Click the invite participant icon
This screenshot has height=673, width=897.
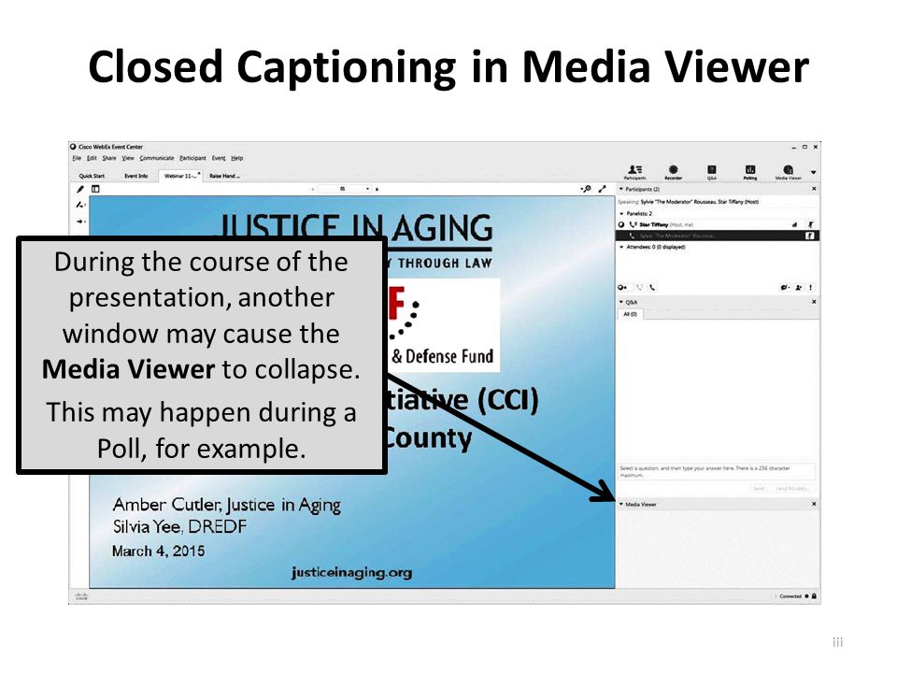pyautogui.click(x=799, y=287)
